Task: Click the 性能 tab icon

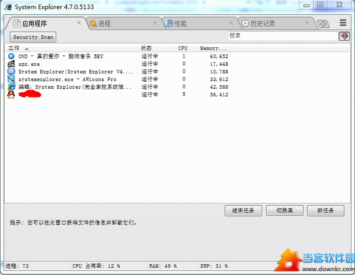Action: pos(169,23)
